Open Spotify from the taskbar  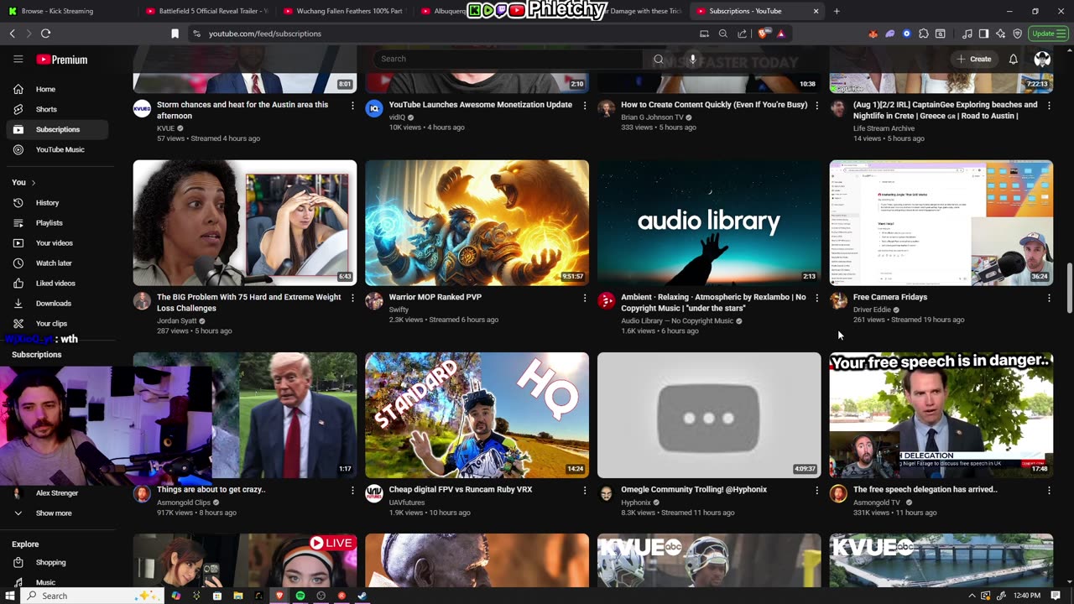[300, 596]
